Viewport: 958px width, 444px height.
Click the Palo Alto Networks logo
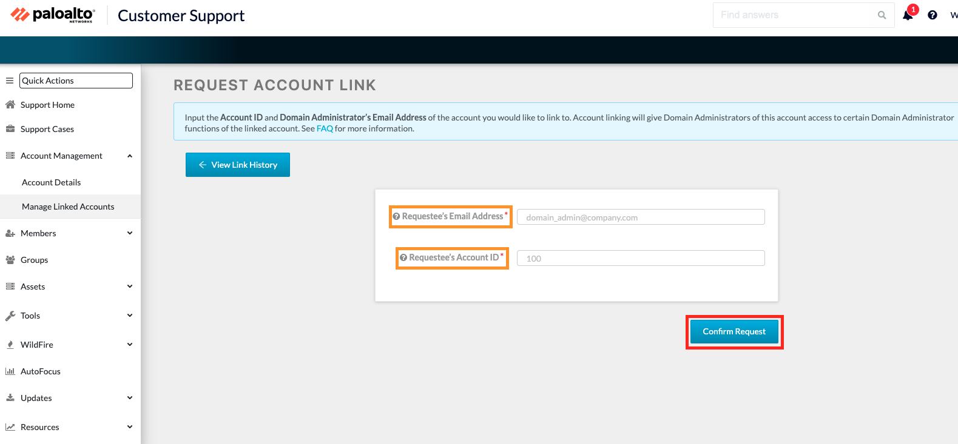(x=53, y=15)
